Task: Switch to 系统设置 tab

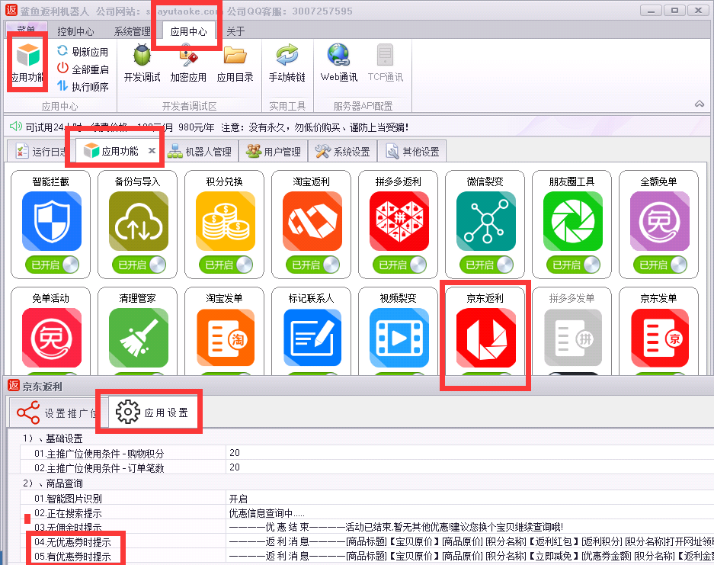Action: (x=343, y=151)
